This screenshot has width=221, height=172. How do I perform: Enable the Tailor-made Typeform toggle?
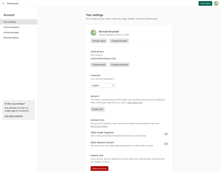point(165,134)
